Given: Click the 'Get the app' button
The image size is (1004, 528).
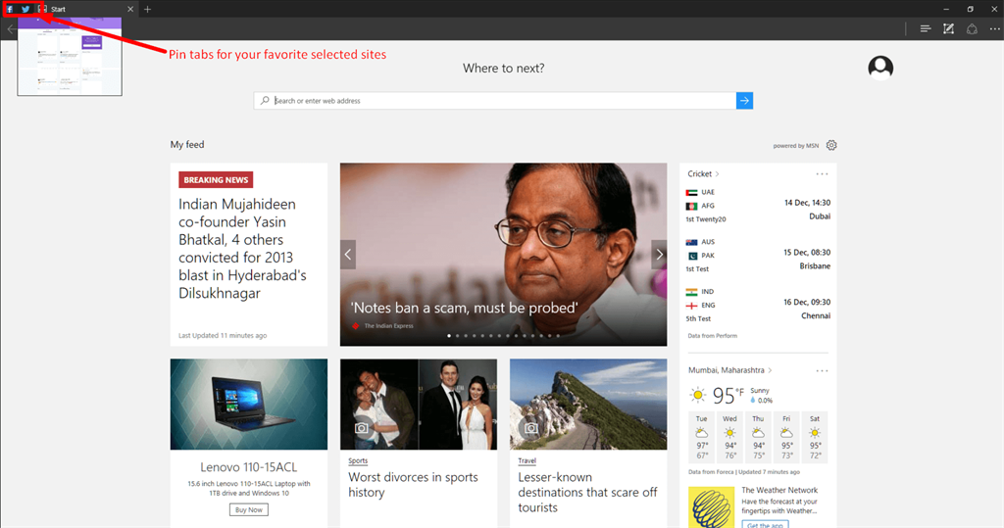Looking at the screenshot, I should [x=765, y=525].
